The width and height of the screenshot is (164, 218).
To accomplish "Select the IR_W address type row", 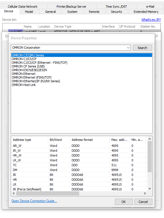I will tap(79, 151).
